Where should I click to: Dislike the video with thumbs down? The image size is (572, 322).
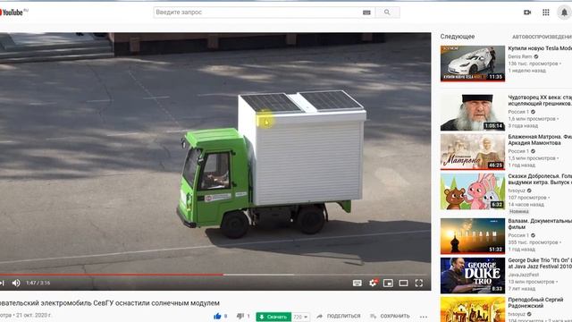240,316
